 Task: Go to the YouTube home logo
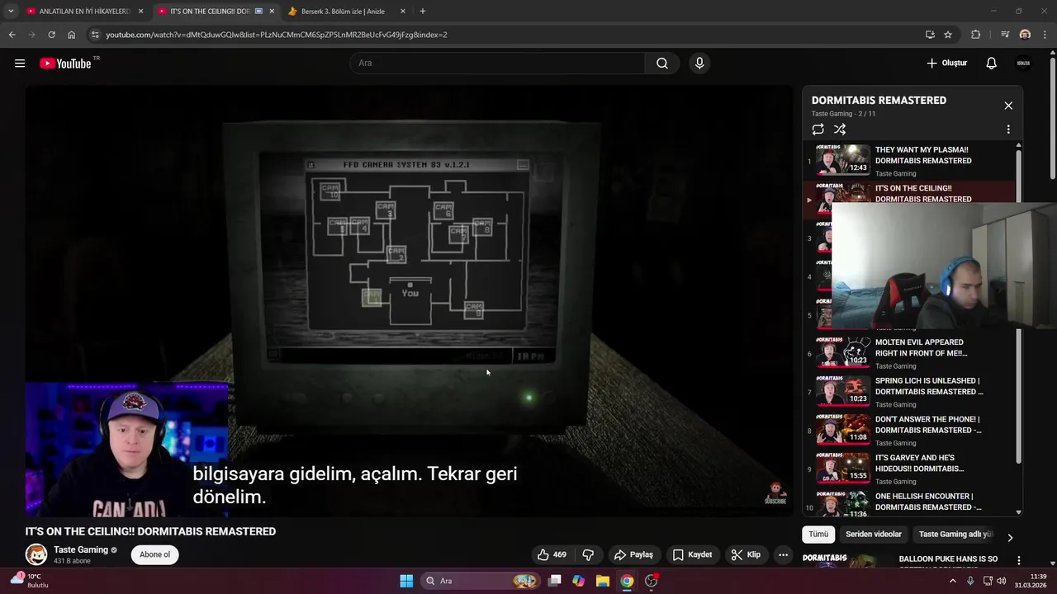click(66, 64)
